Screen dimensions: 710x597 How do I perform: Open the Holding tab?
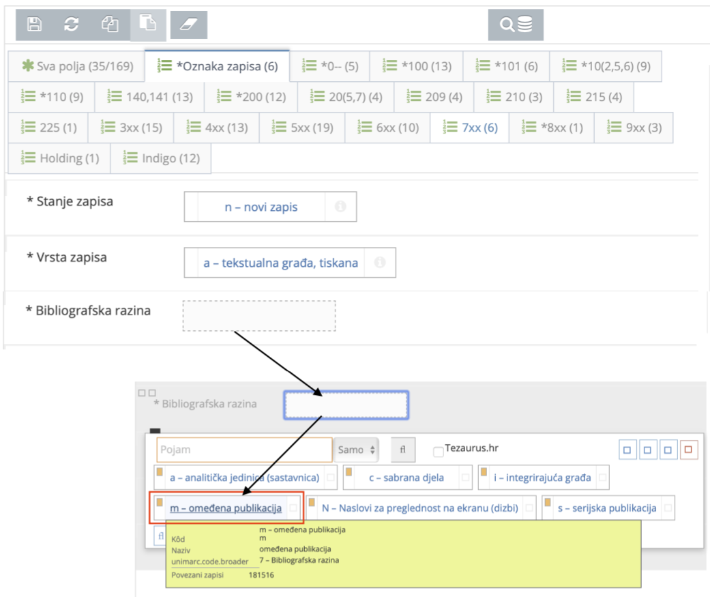point(59,158)
